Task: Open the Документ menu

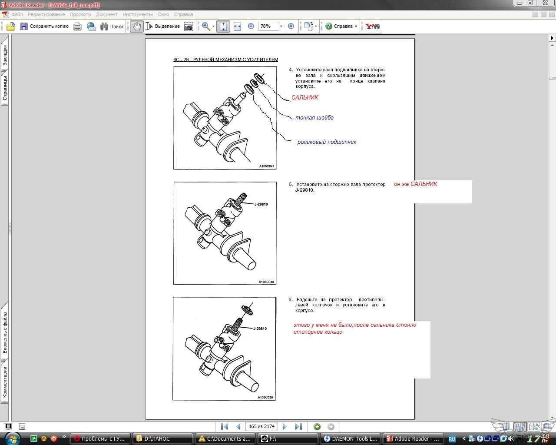Action: tap(107, 14)
